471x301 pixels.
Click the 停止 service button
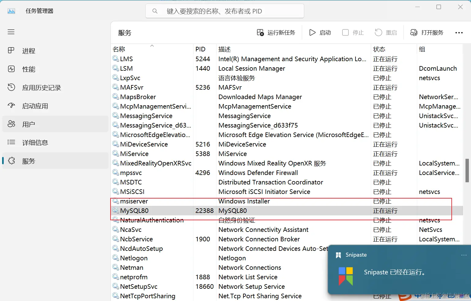[353, 32]
